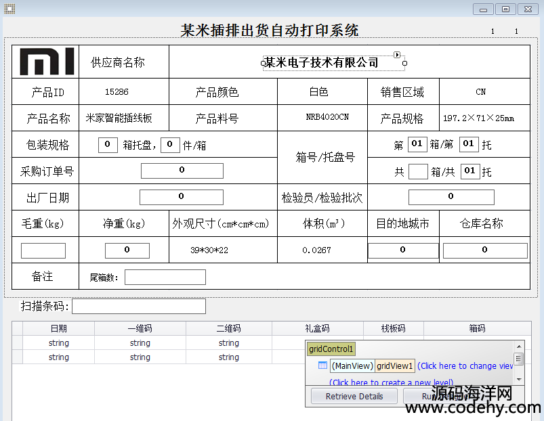Image resolution: width=544 pixels, height=421 pixels.
Task: Click the 箱/第 托 number box
Action: point(469,144)
